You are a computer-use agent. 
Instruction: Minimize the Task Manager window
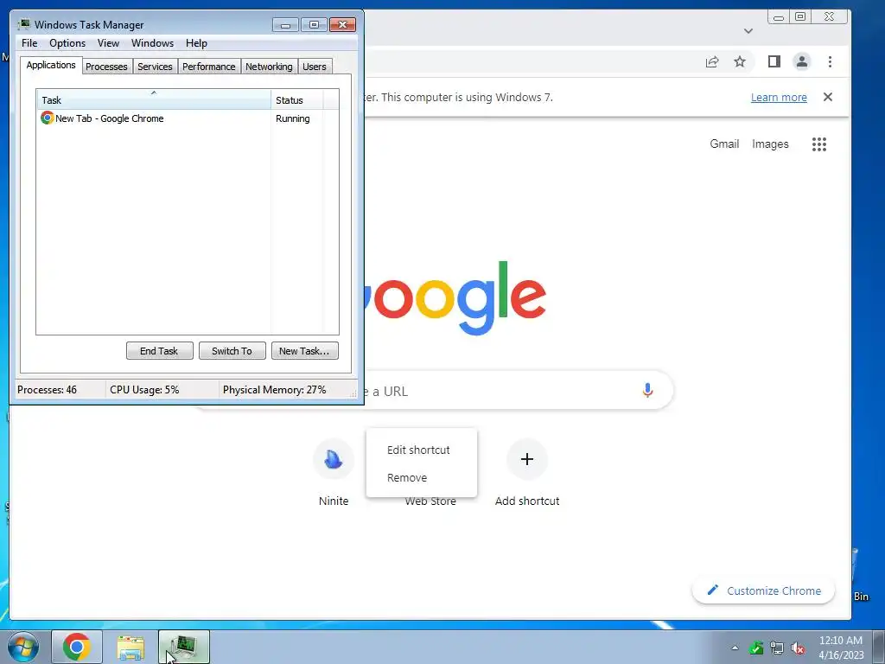point(285,25)
